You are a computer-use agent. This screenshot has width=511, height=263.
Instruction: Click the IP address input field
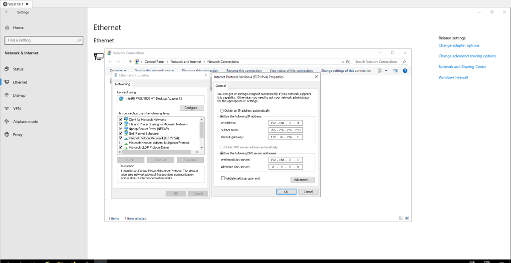(285, 123)
